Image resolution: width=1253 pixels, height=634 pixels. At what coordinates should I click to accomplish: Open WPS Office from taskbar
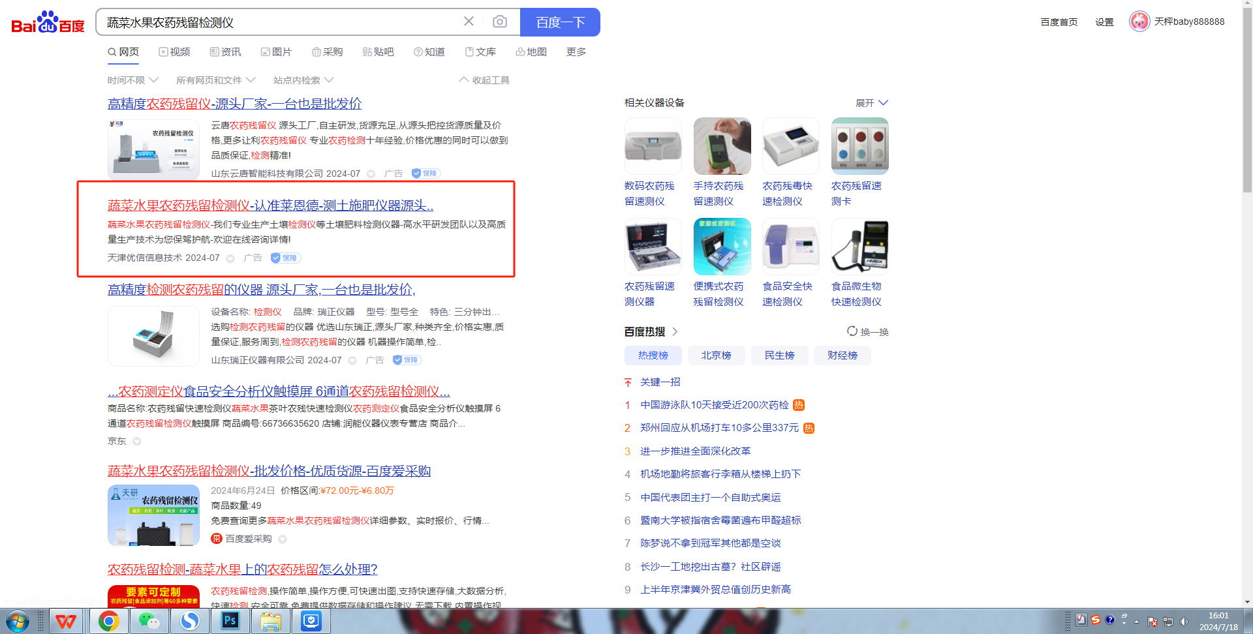click(x=65, y=621)
